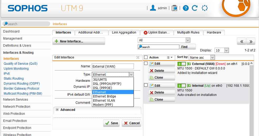This screenshot has height=136, width=259.
Task: Switch to the Uplink Balancing tab
Action: pyautogui.click(x=157, y=32)
